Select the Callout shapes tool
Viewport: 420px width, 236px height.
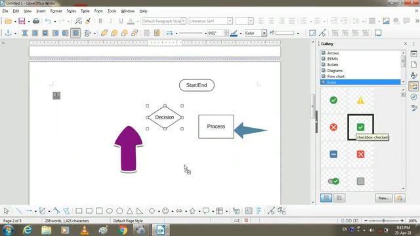(205, 211)
